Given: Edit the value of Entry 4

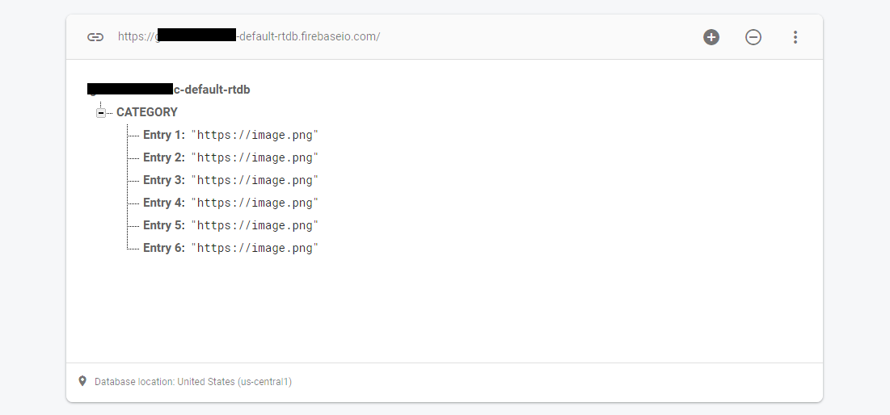Looking at the screenshot, I should coord(255,203).
